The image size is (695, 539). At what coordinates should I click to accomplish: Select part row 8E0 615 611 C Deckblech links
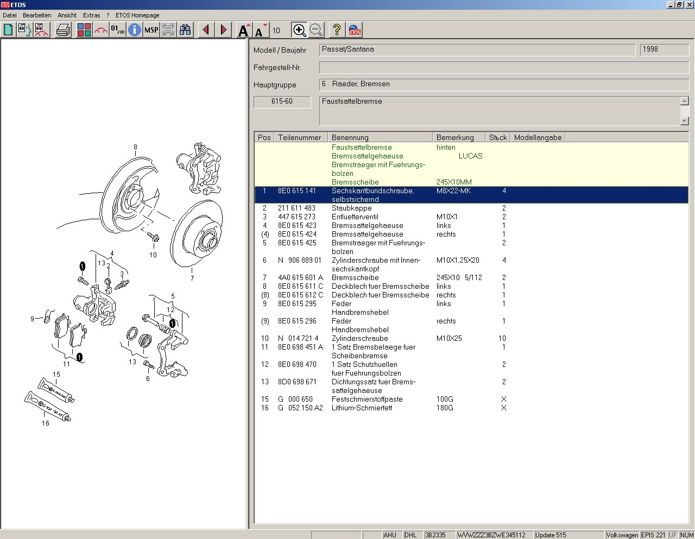pyautogui.click(x=471, y=286)
